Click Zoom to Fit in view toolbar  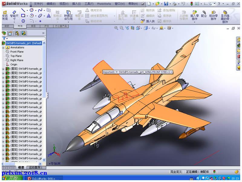pos(116,28)
